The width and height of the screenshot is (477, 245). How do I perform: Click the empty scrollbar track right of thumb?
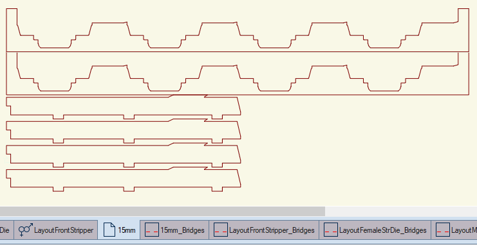[x=401, y=212]
